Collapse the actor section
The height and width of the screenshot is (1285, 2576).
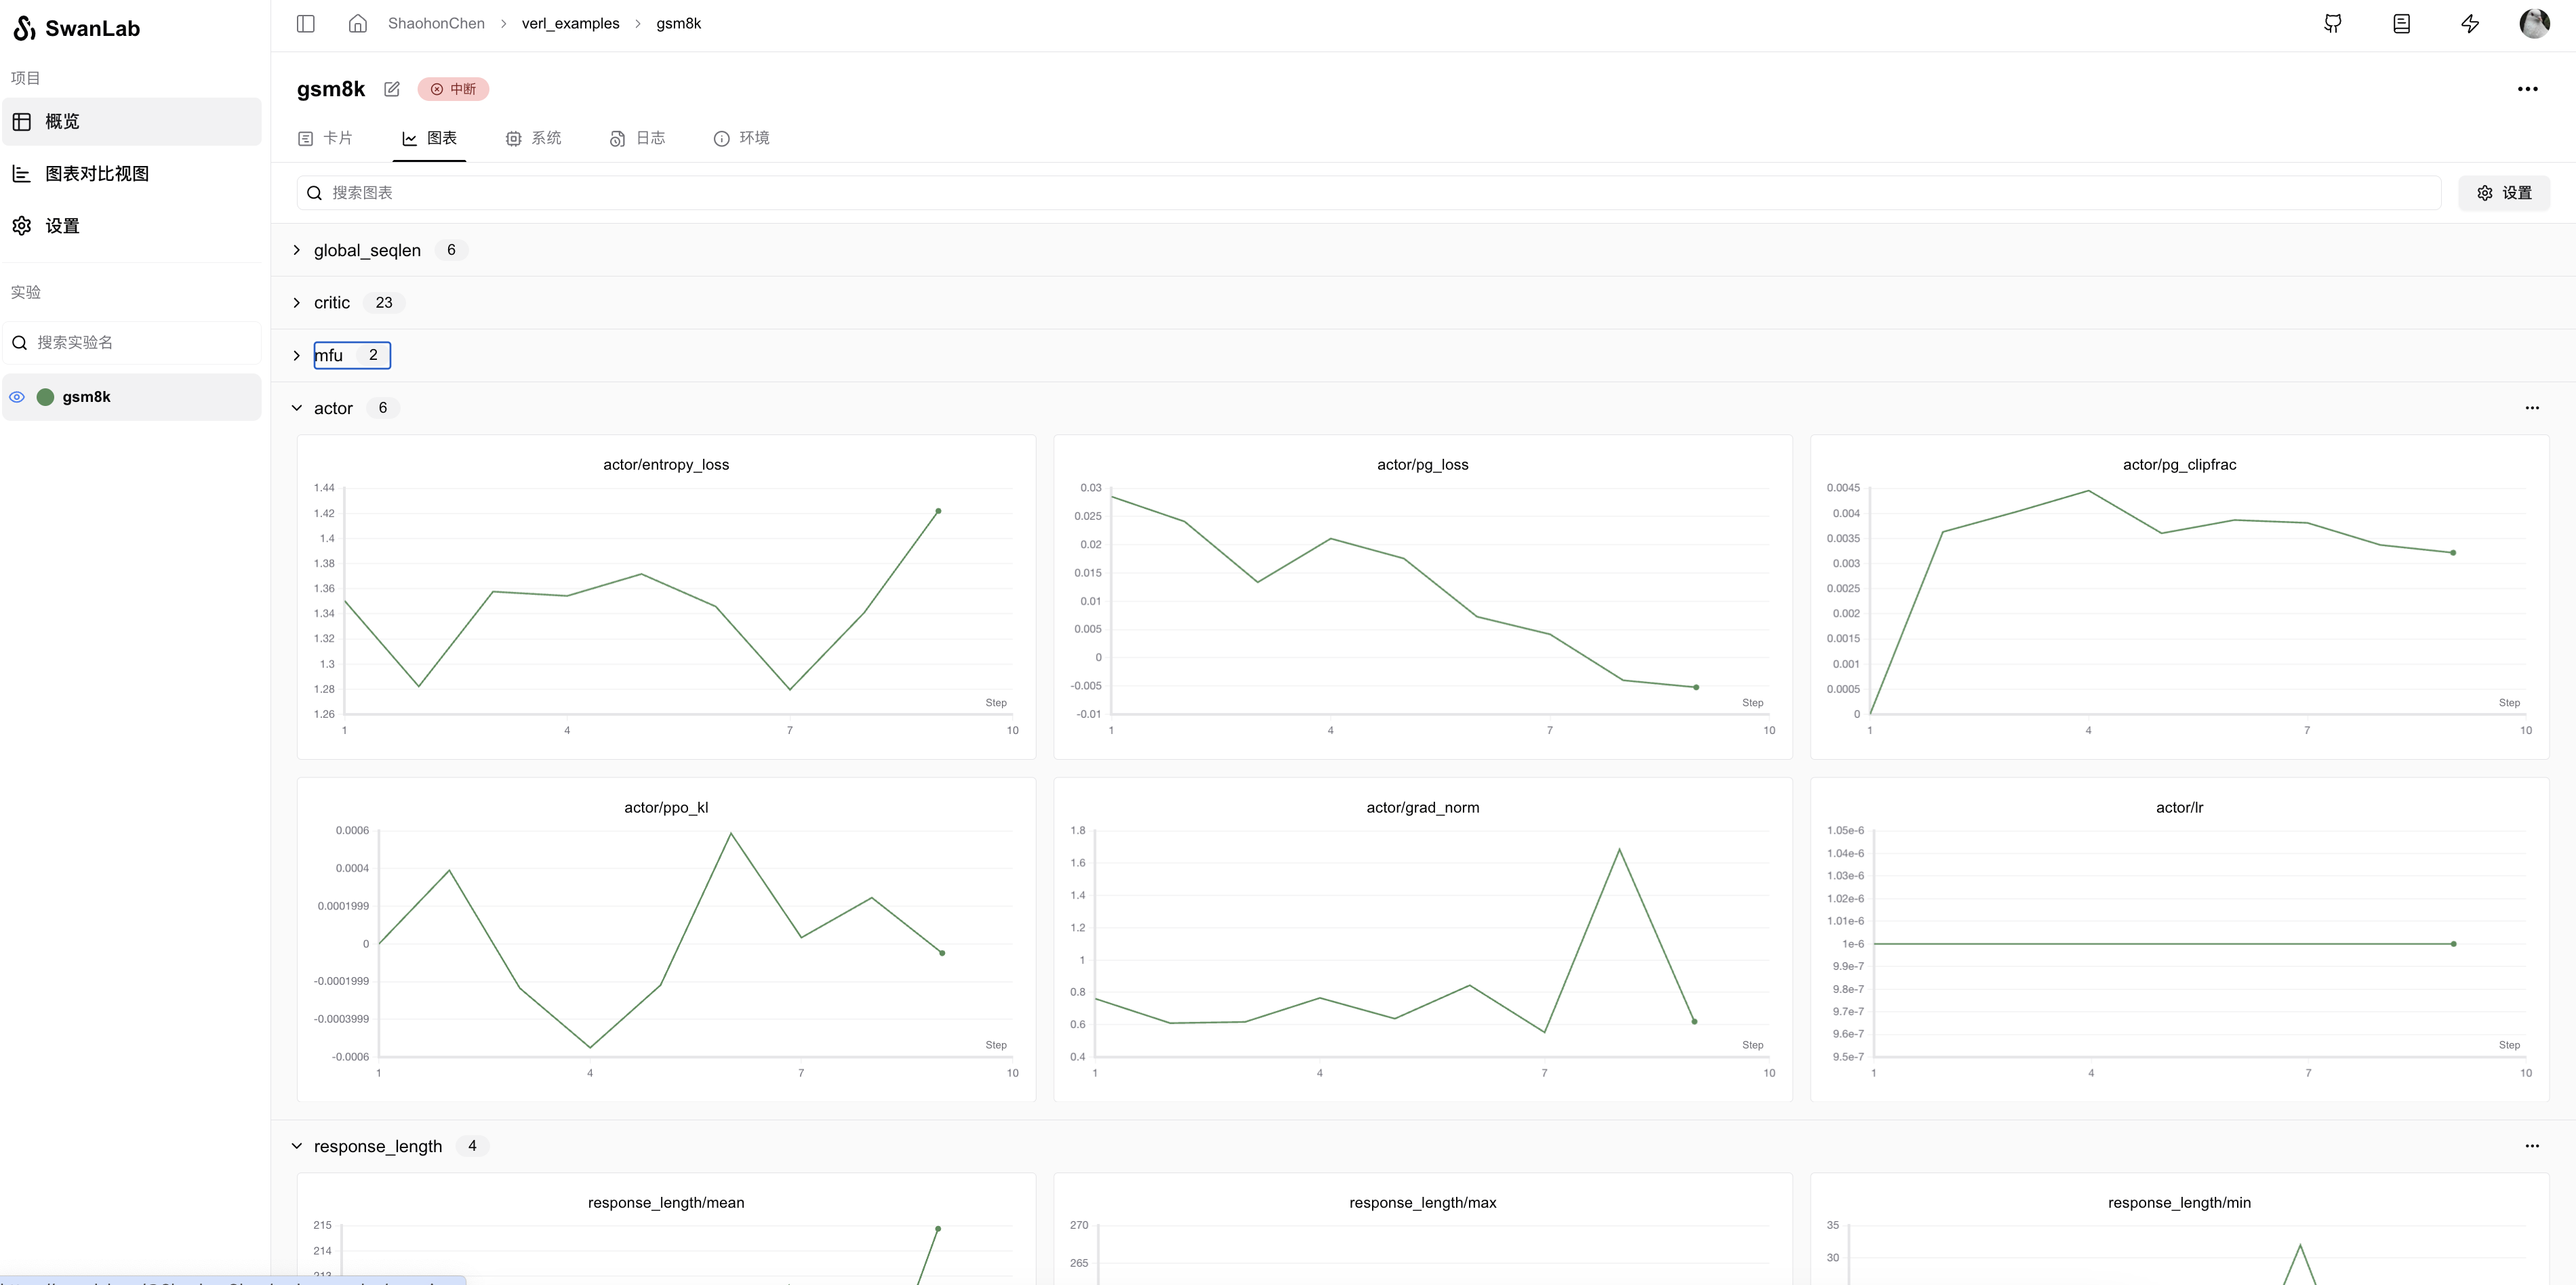pos(297,408)
